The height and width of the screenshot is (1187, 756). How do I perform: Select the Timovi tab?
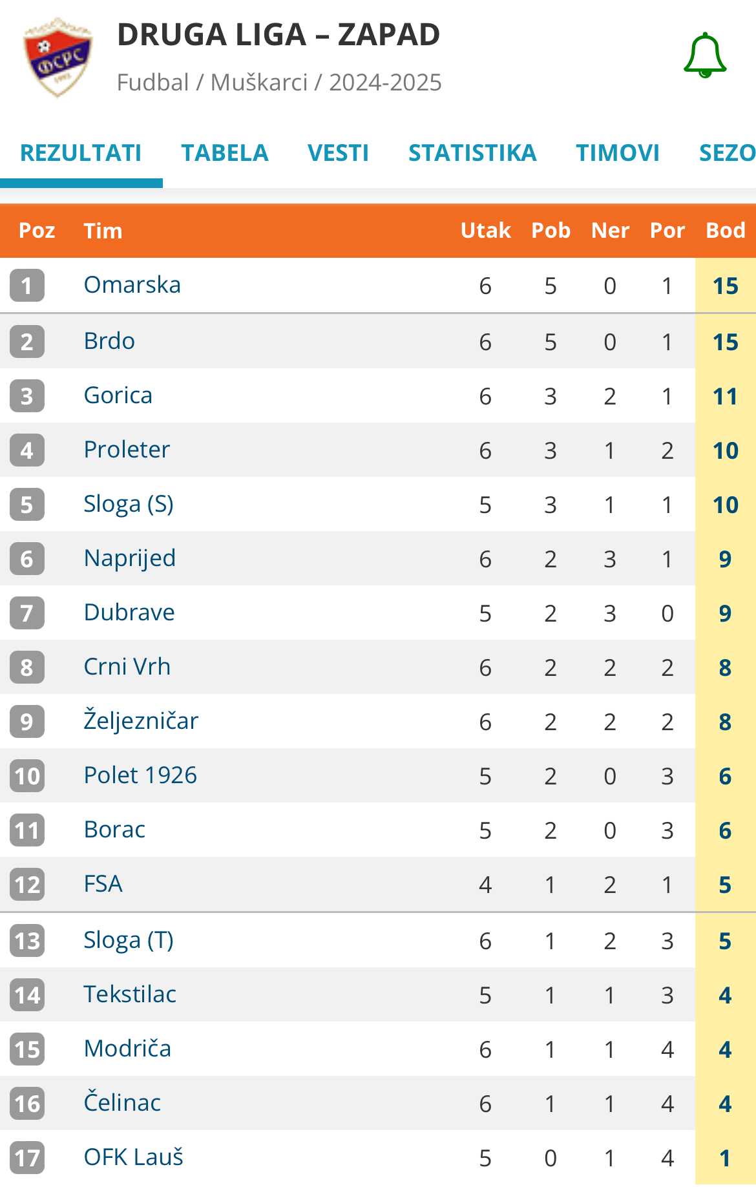[x=618, y=153]
